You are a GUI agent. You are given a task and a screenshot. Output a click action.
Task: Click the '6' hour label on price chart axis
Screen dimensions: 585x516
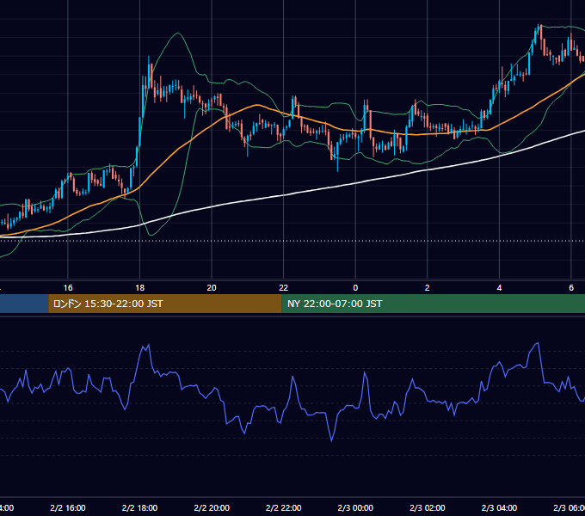571,288
